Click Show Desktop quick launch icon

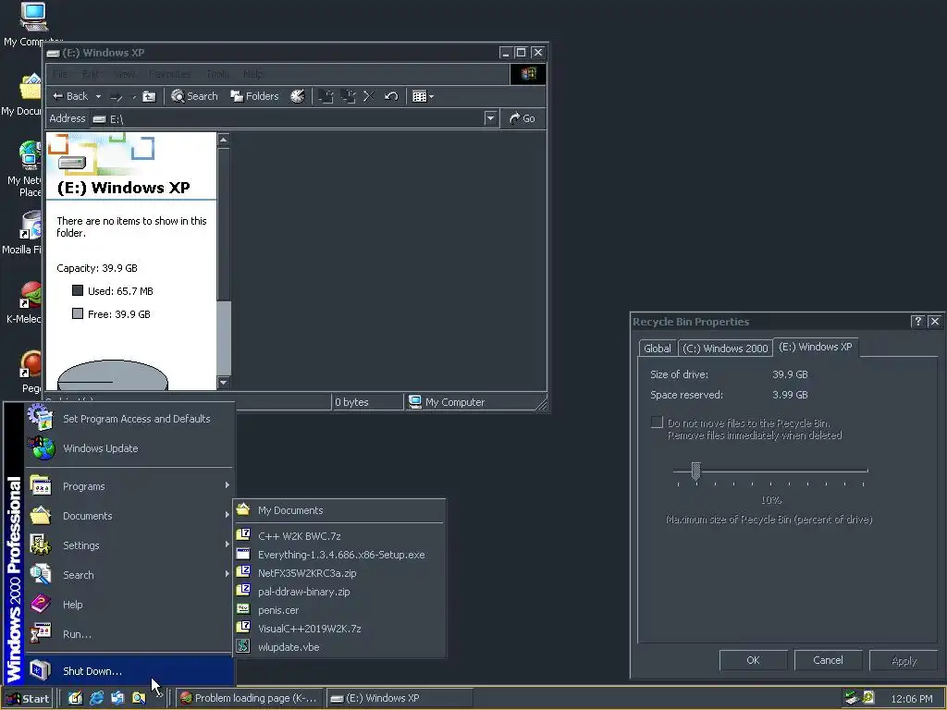tap(75, 698)
